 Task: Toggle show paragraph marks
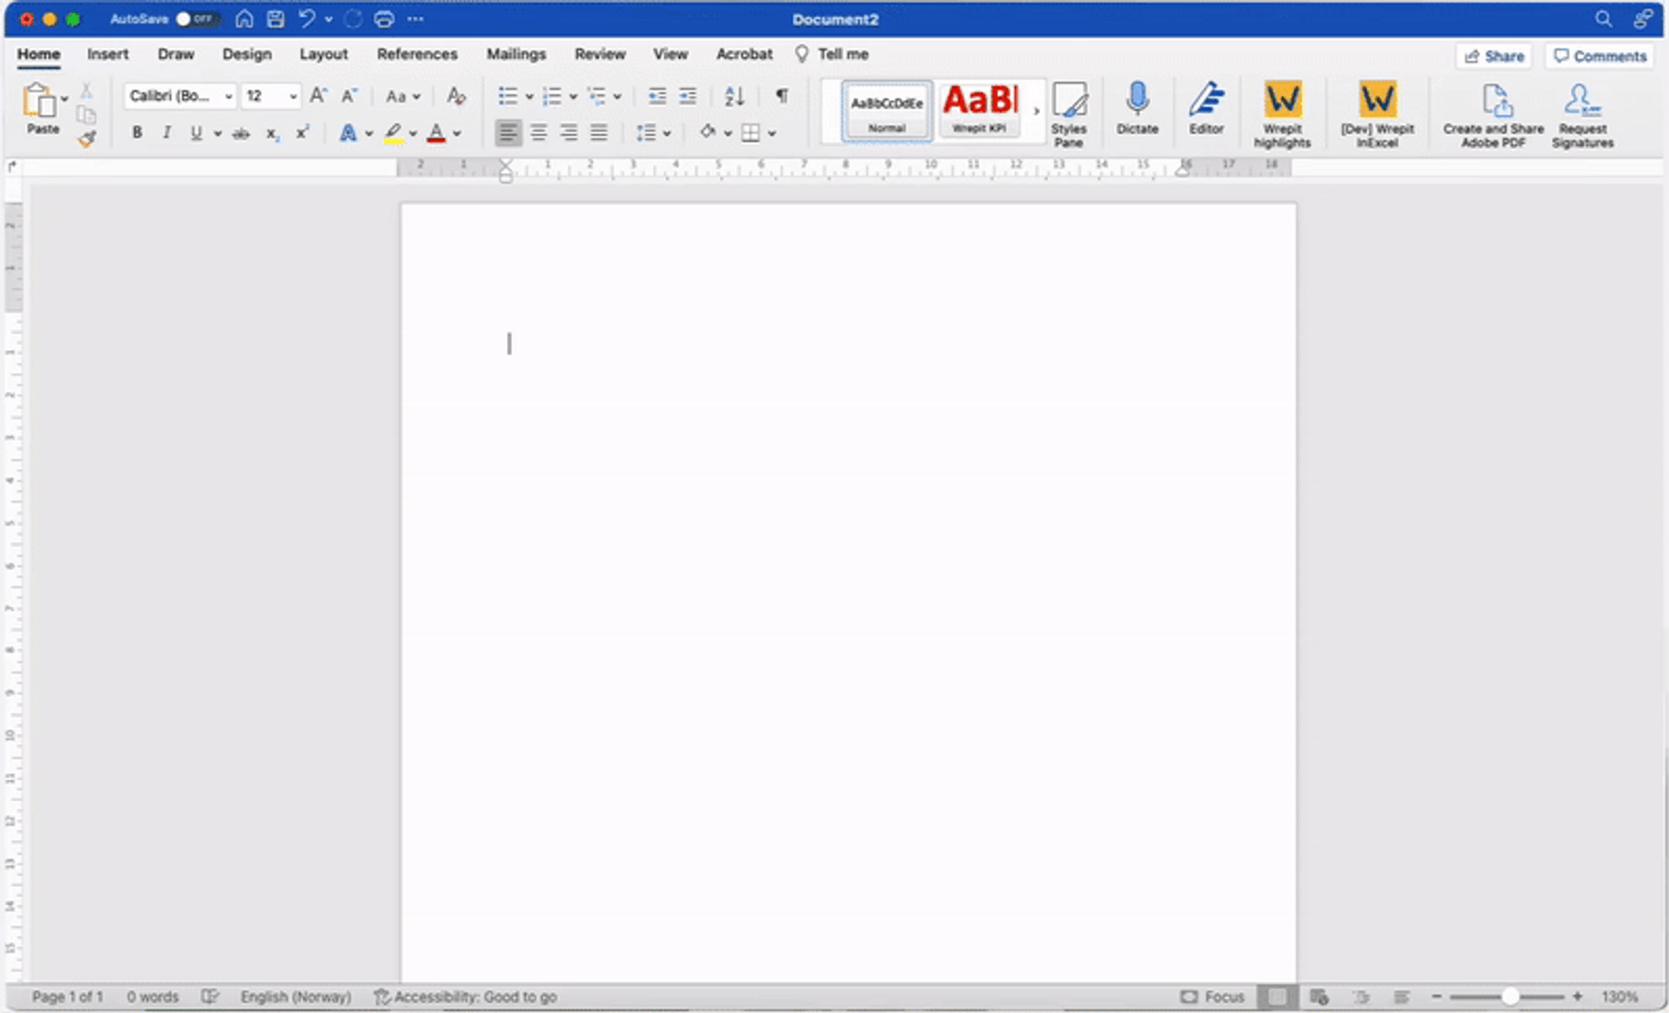pyautogui.click(x=781, y=96)
